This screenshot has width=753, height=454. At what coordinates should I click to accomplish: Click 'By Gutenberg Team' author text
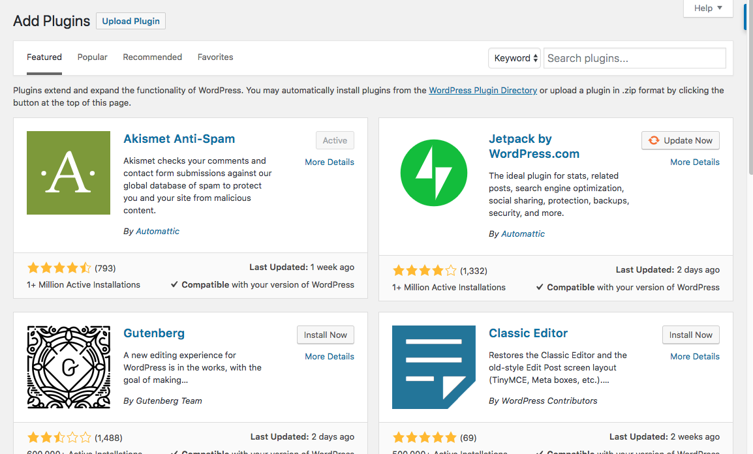tap(162, 401)
